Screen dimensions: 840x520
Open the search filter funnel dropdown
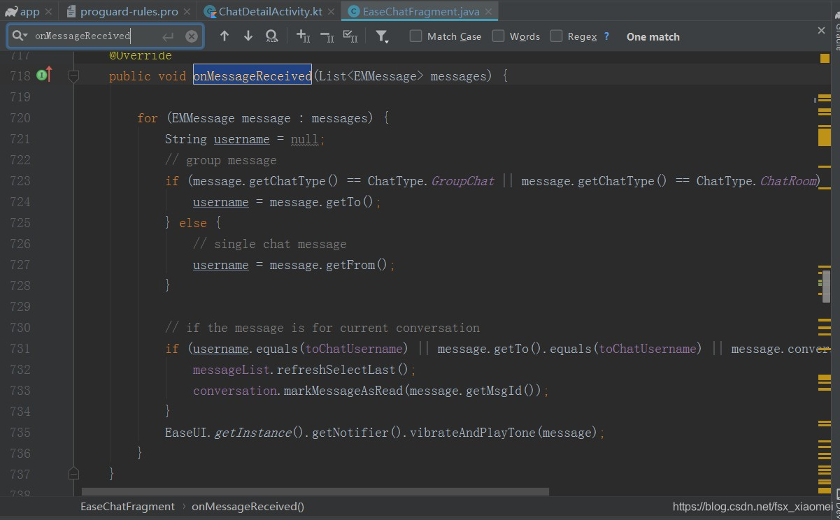coord(382,36)
